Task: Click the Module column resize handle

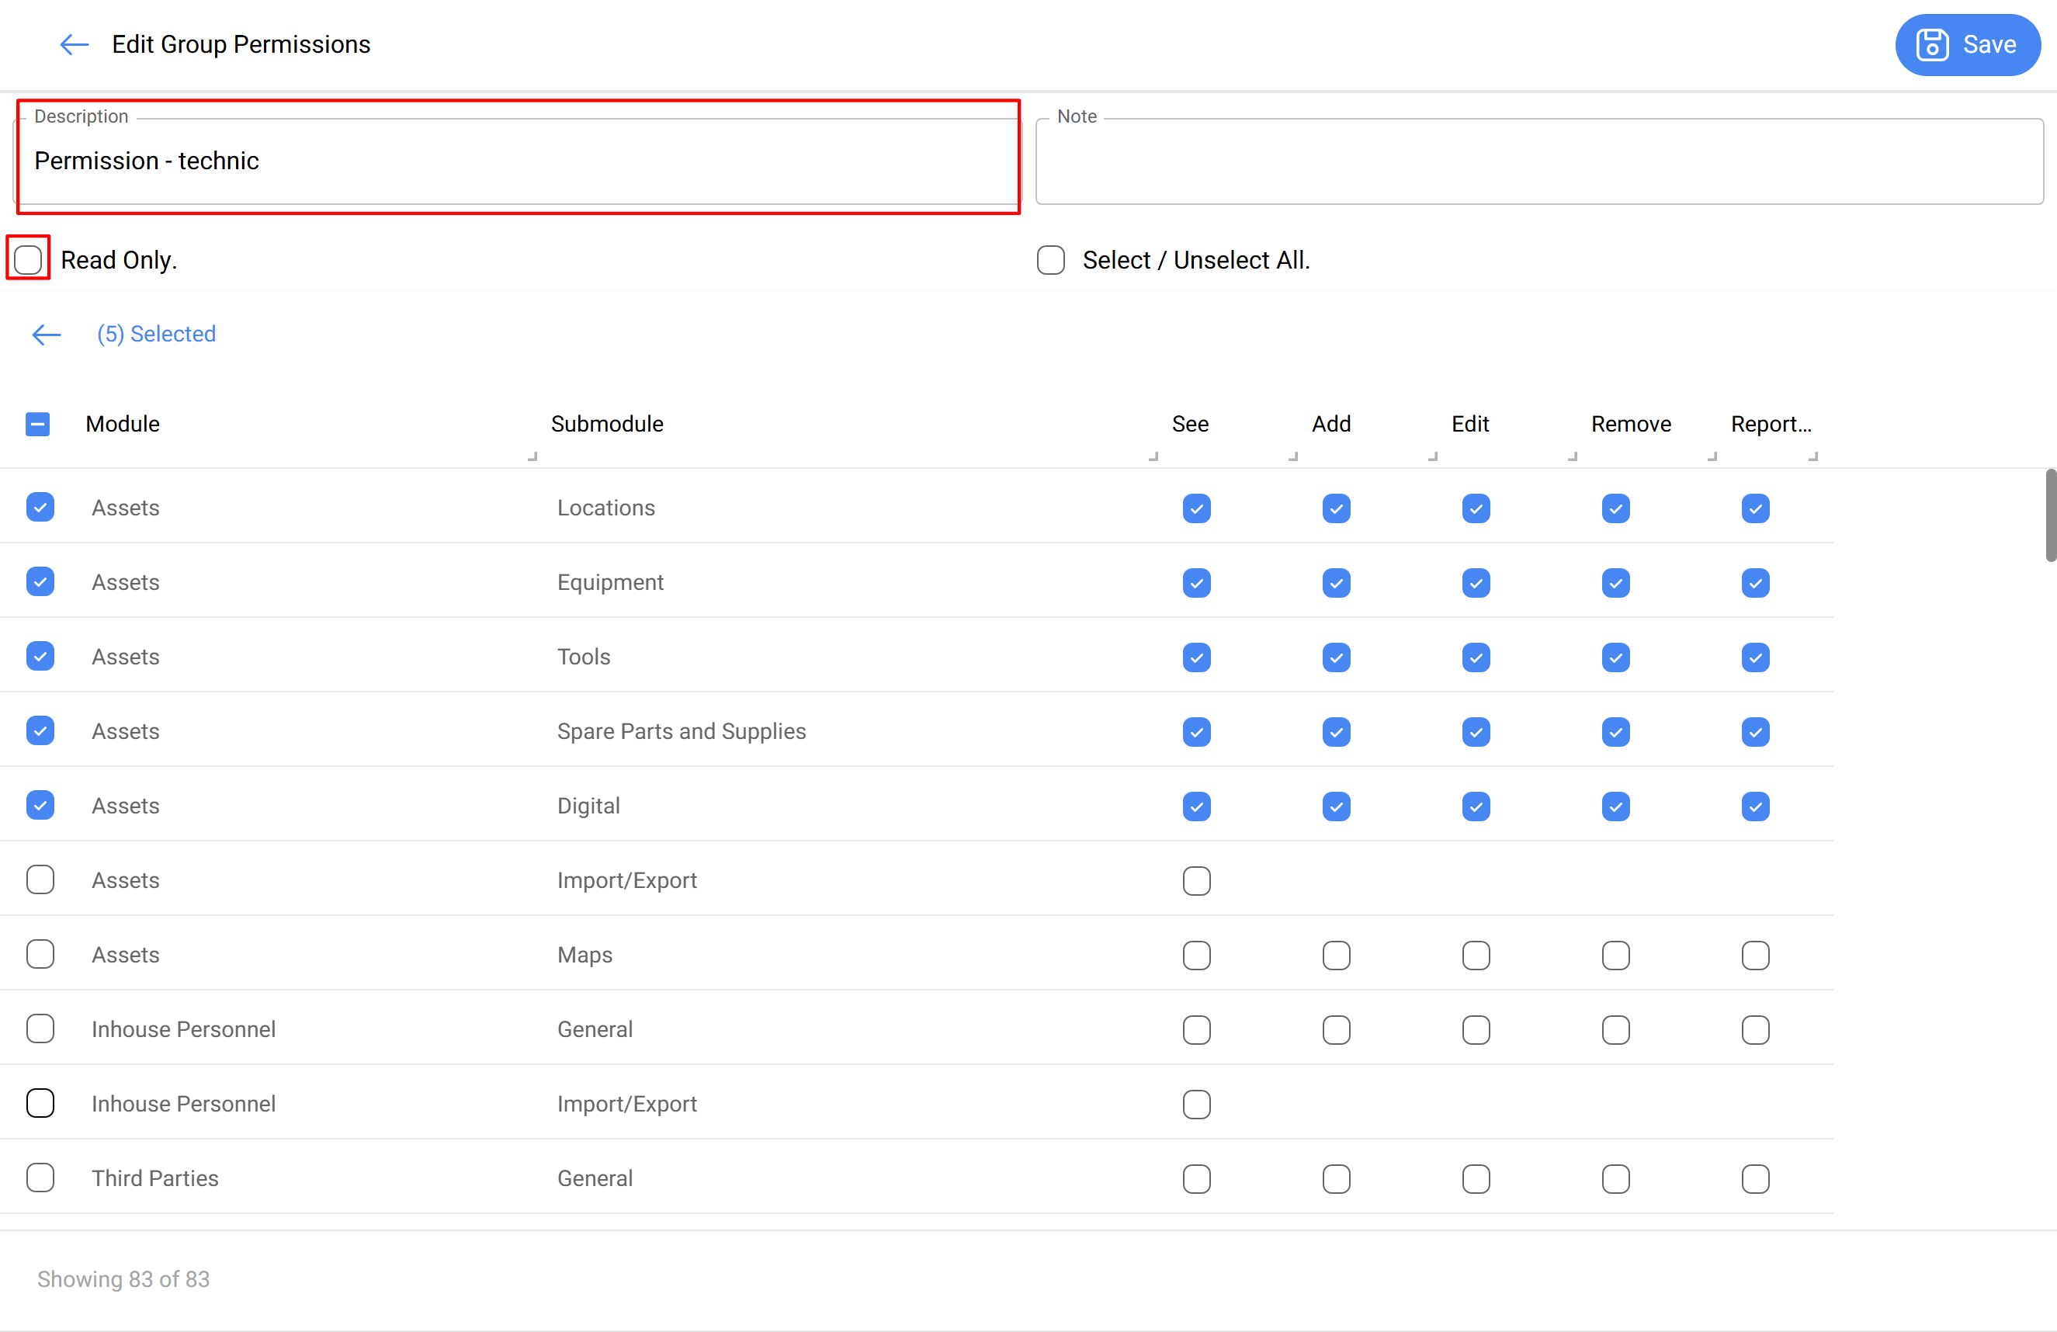Action: (x=532, y=456)
